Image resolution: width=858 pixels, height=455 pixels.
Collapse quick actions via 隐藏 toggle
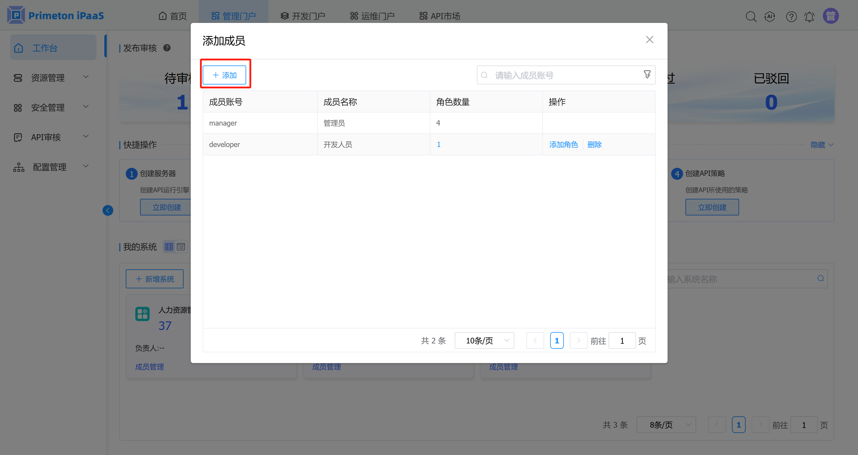pyautogui.click(x=822, y=145)
